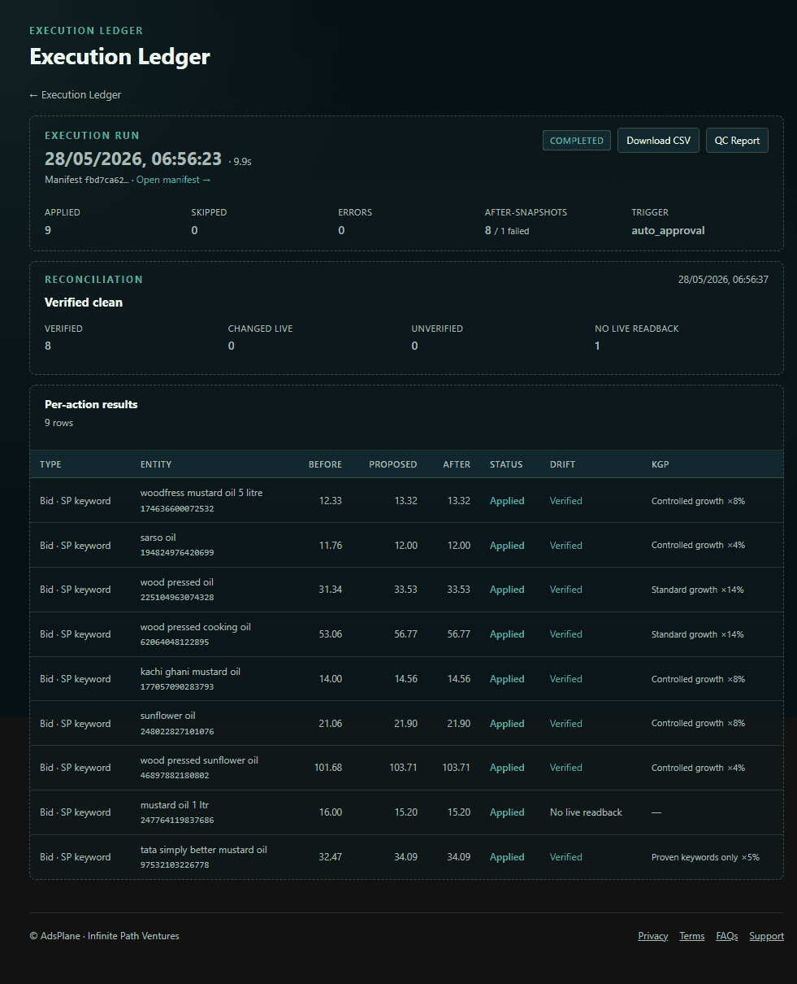This screenshot has height=984, width=797.
Task: Click keyword ID 194824976420699
Action: [177, 553]
